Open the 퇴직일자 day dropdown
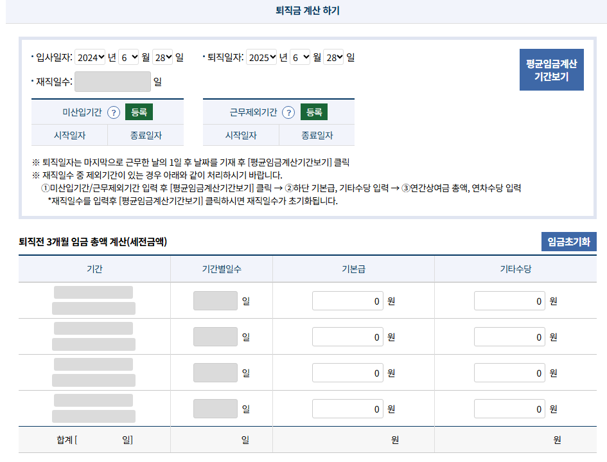The image size is (607, 462). coord(333,57)
